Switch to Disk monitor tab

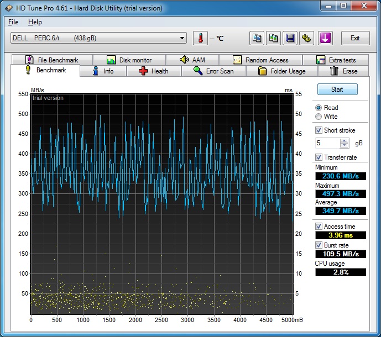[129, 60]
